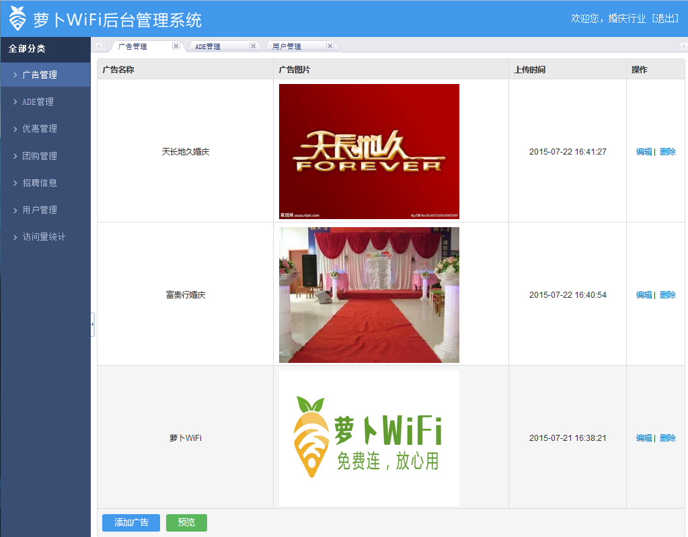
Task: Click the 萝卜WiFi后台管理系统 title
Action: tap(117, 19)
